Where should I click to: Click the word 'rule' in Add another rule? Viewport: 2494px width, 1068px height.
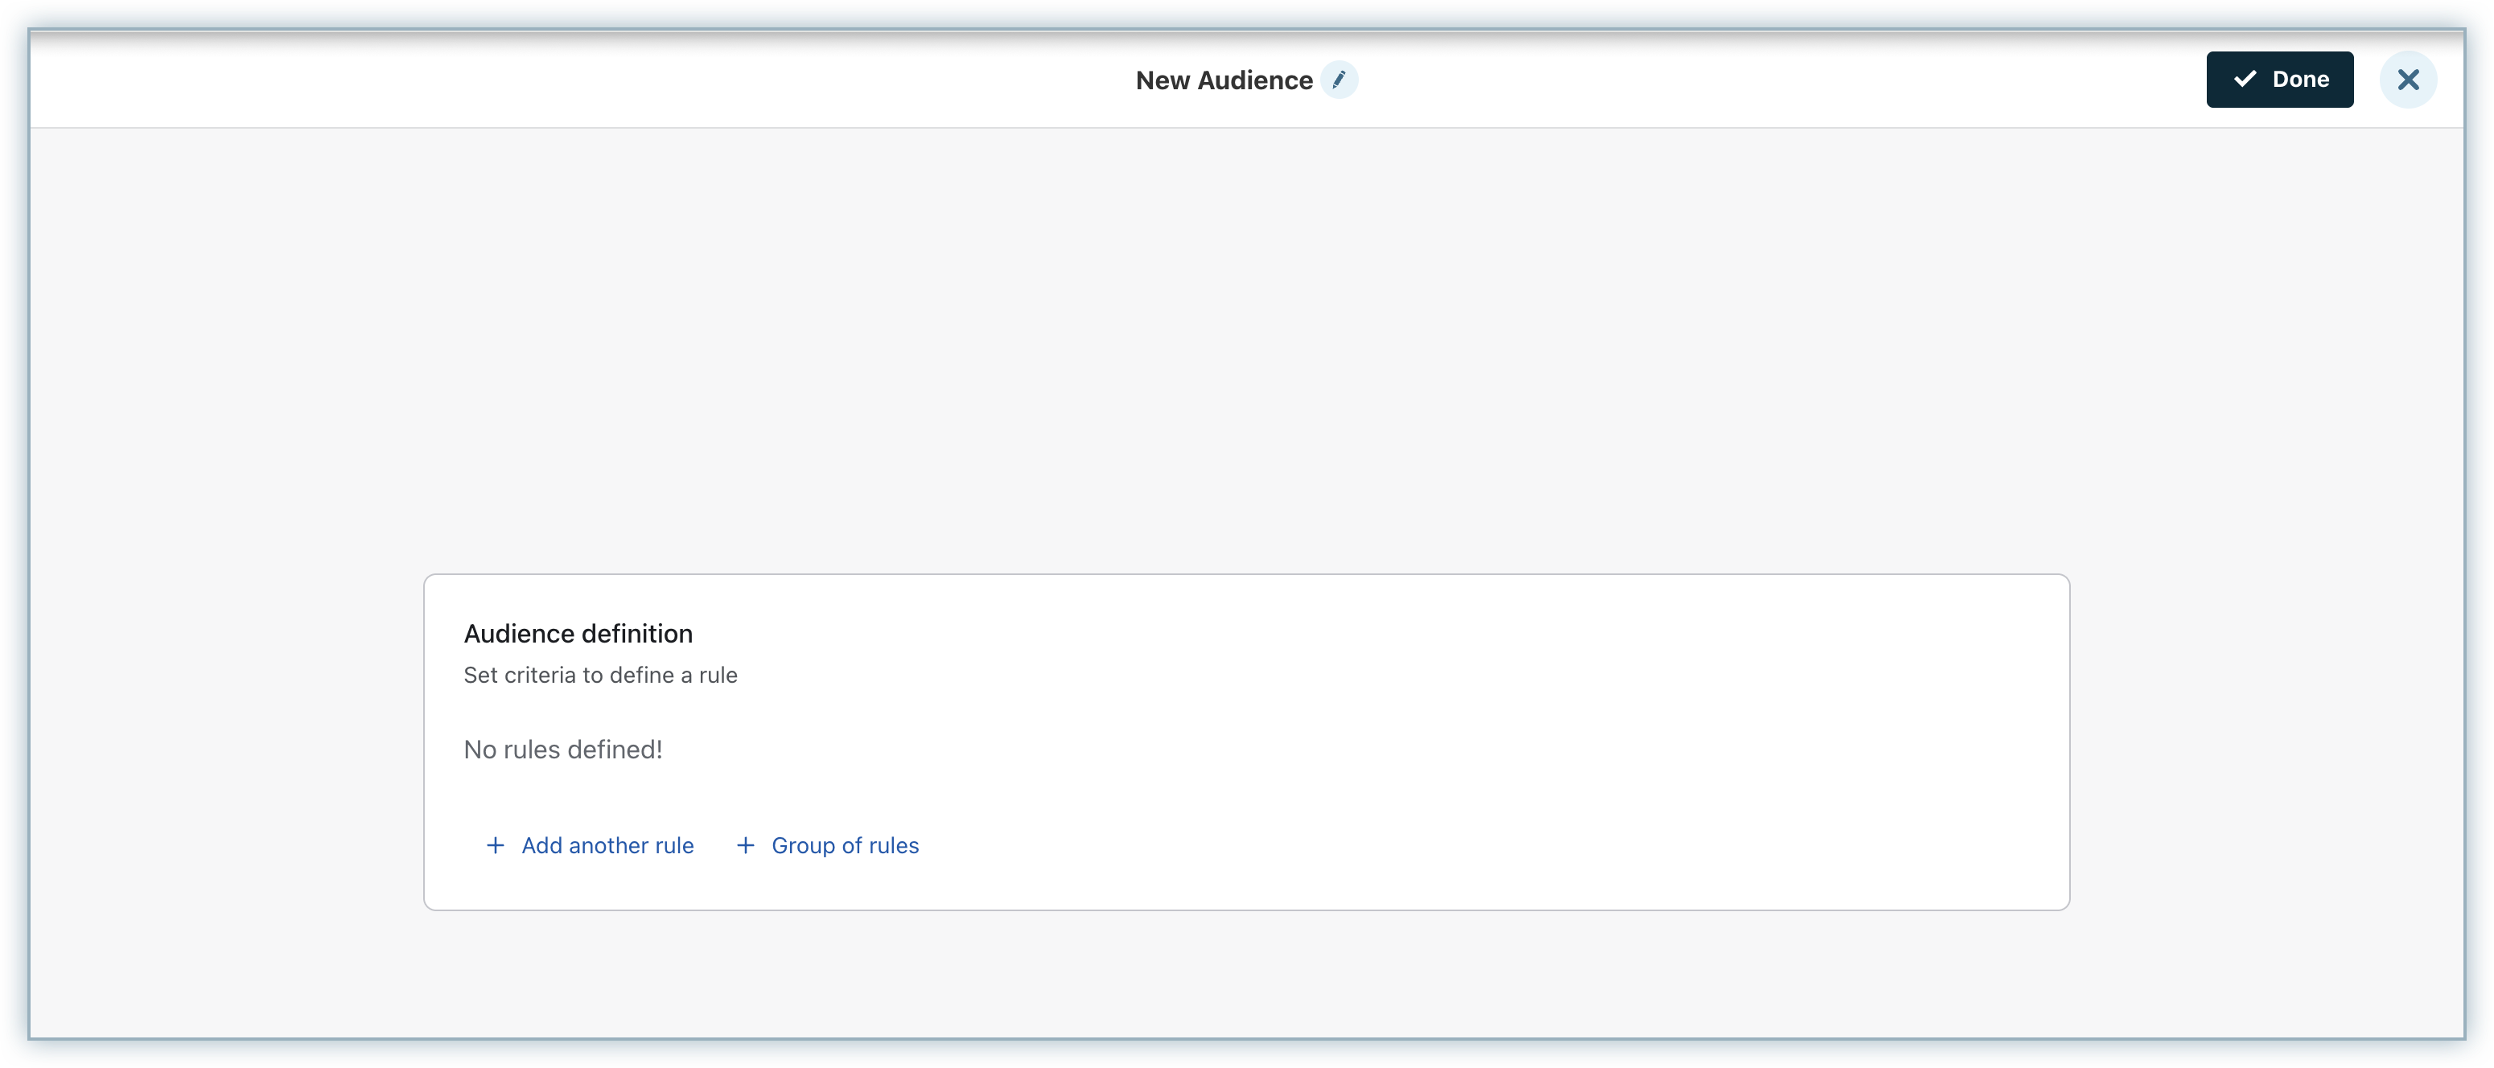click(674, 845)
